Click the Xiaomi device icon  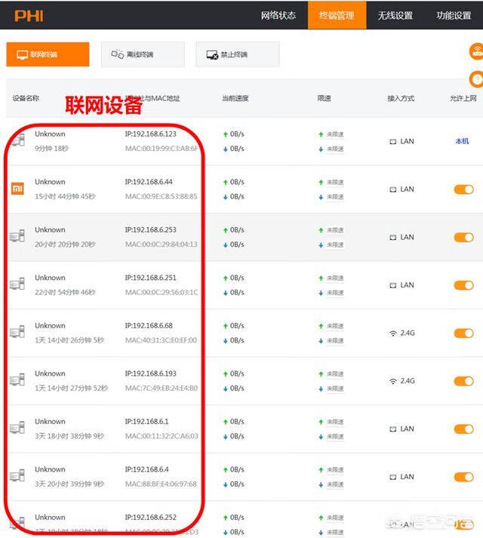point(17,189)
